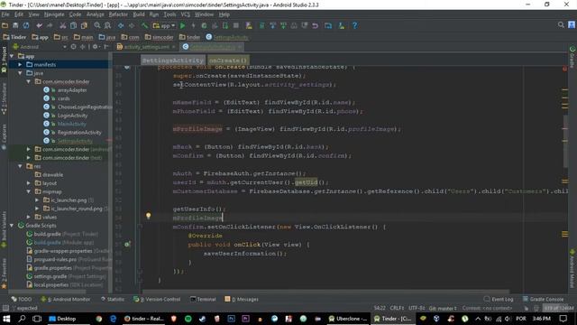Viewport: 577px width, 325px height.
Task: Open the Uberclone taskbar window
Action: coord(348,319)
